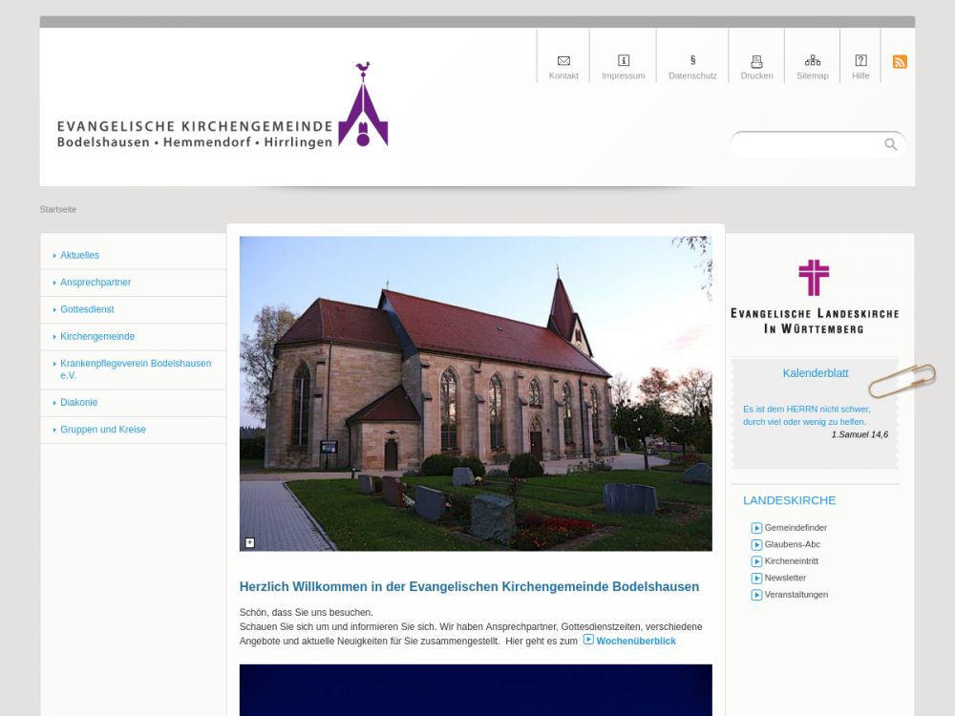Open the Gemeindefinder link
955x716 pixels.
pos(796,528)
